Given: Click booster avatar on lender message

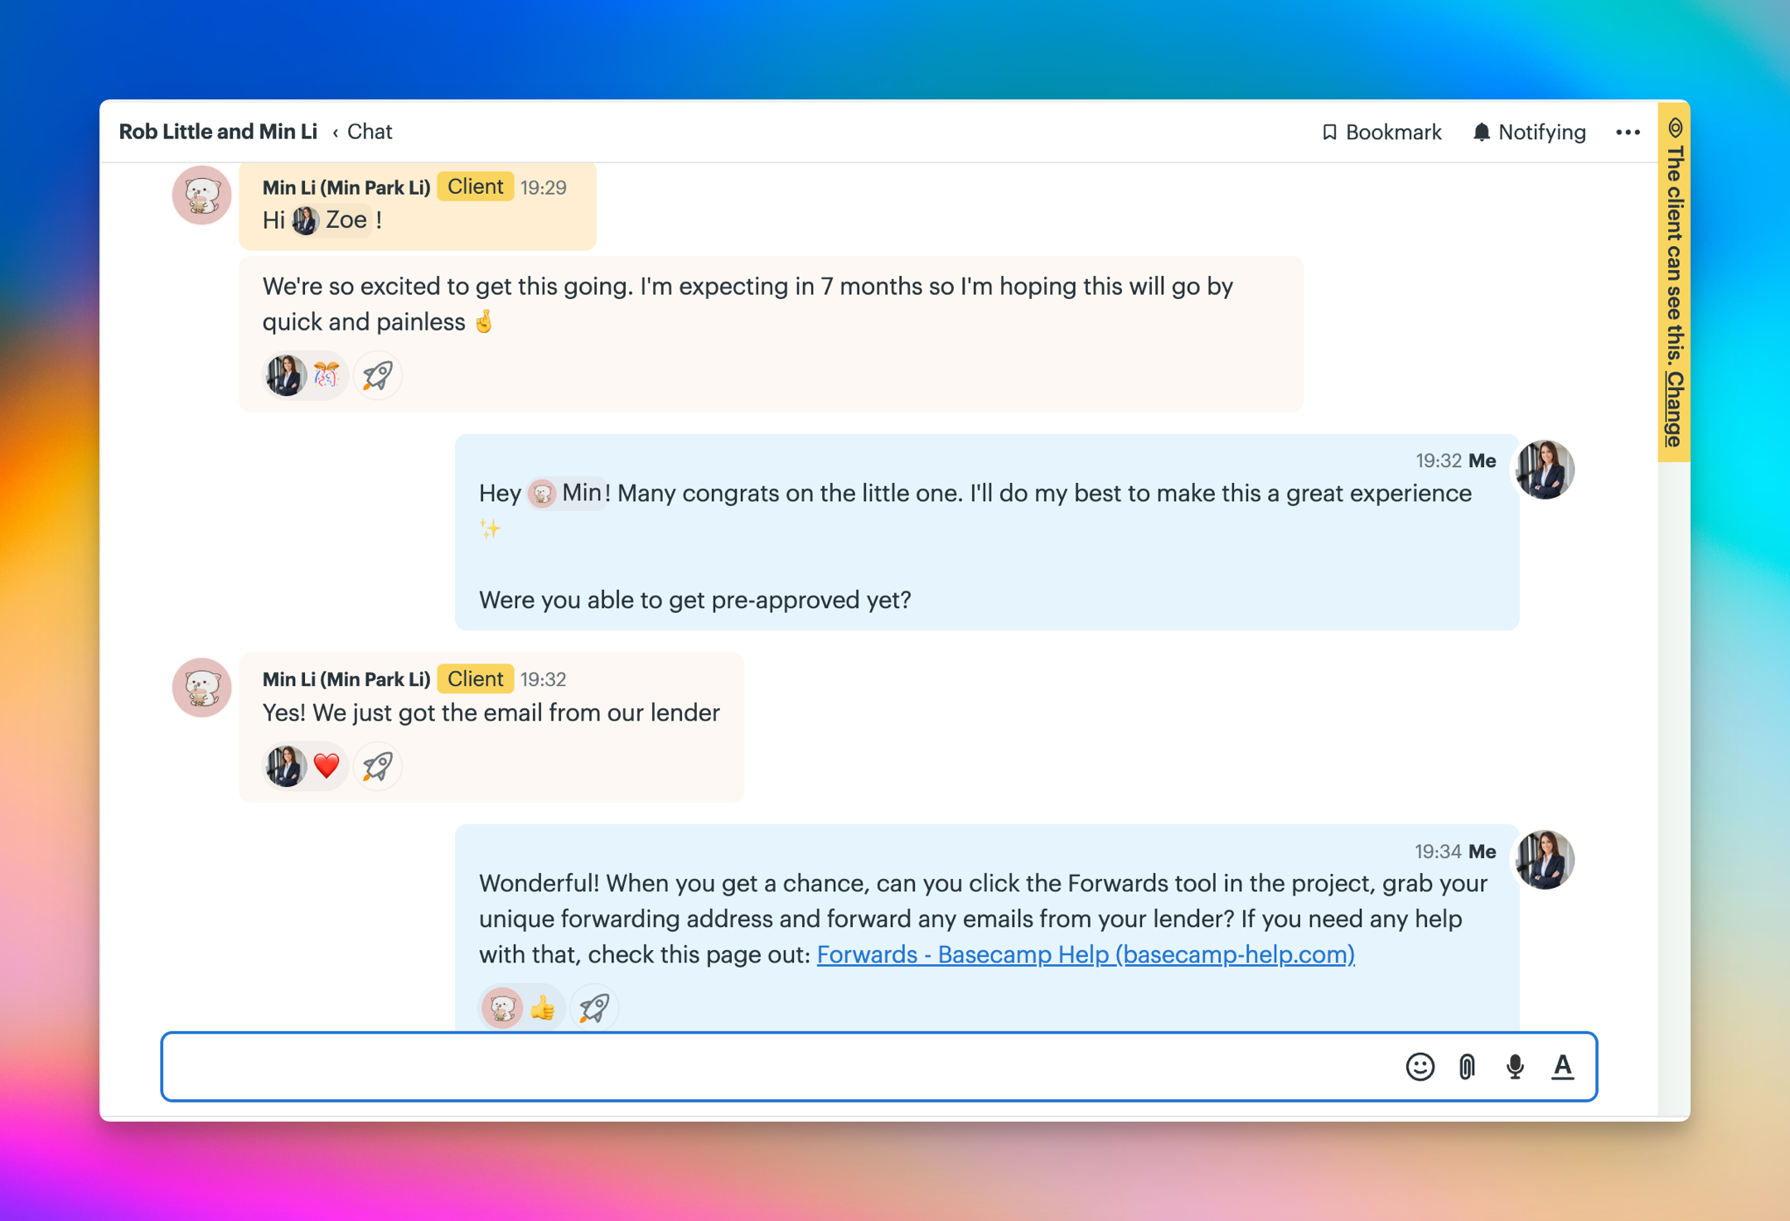Looking at the screenshot, I should [x=285, y=766].
